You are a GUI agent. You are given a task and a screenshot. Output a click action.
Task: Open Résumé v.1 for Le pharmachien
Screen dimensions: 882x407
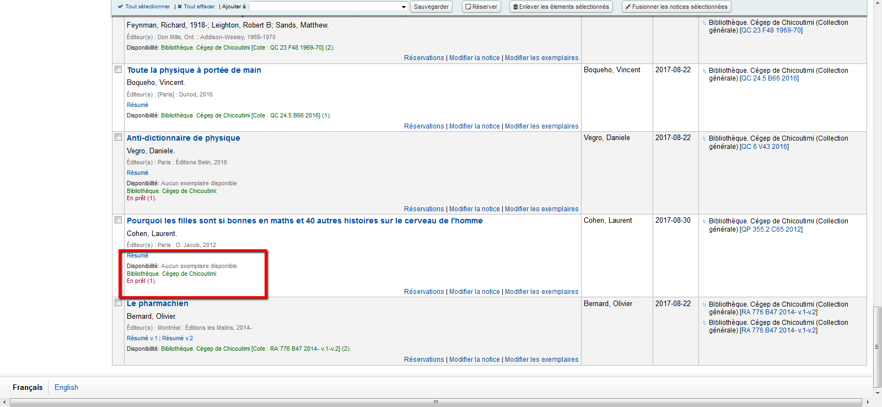click(x=142, y=338)
